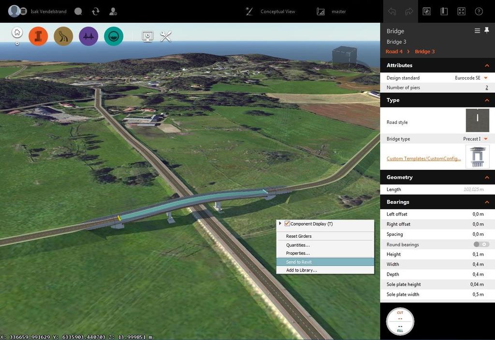Click the user profile avatar icon
This screenshot has width=495, height=340.
(x=14, y=12)
